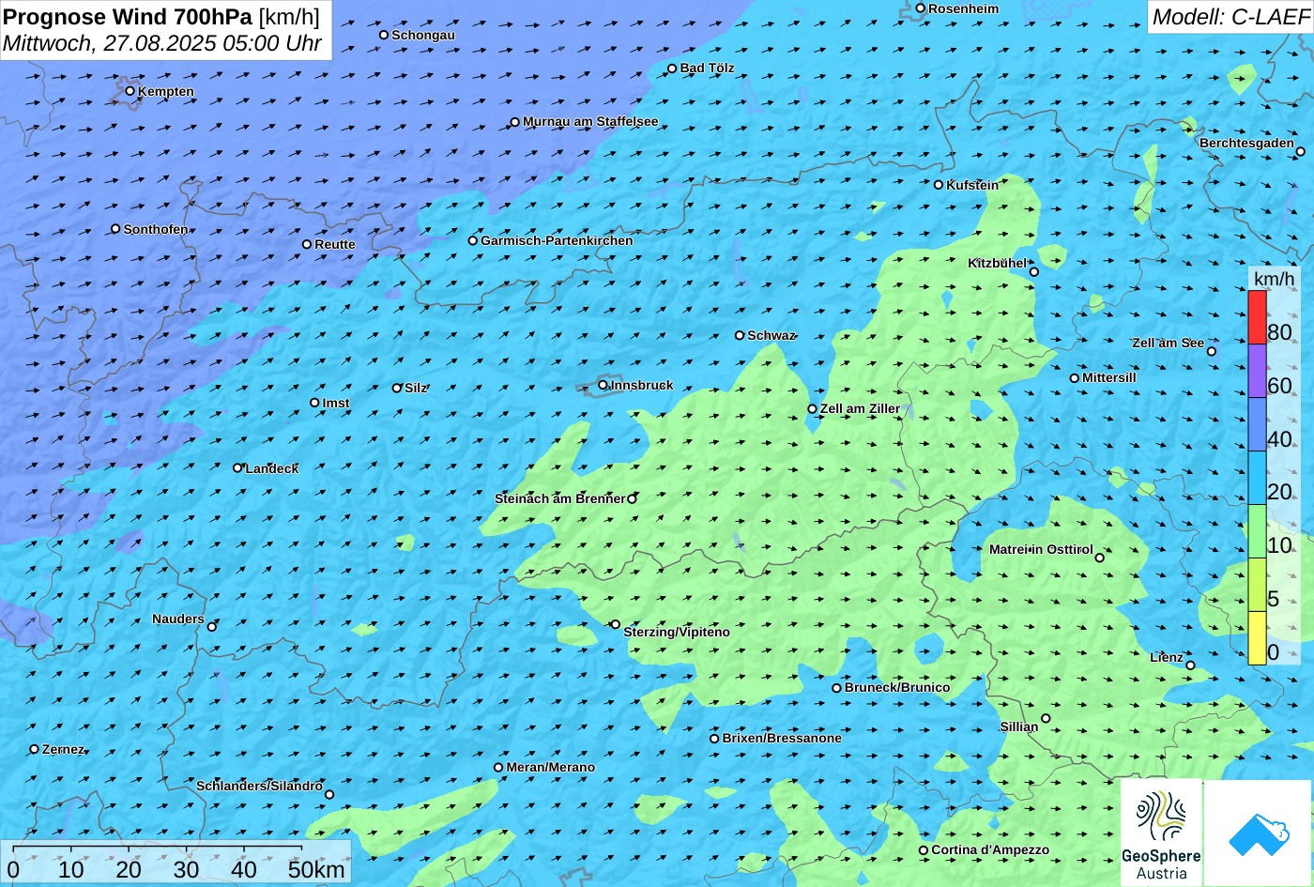Select the Kempten city marker

click(x=130, y=91)
